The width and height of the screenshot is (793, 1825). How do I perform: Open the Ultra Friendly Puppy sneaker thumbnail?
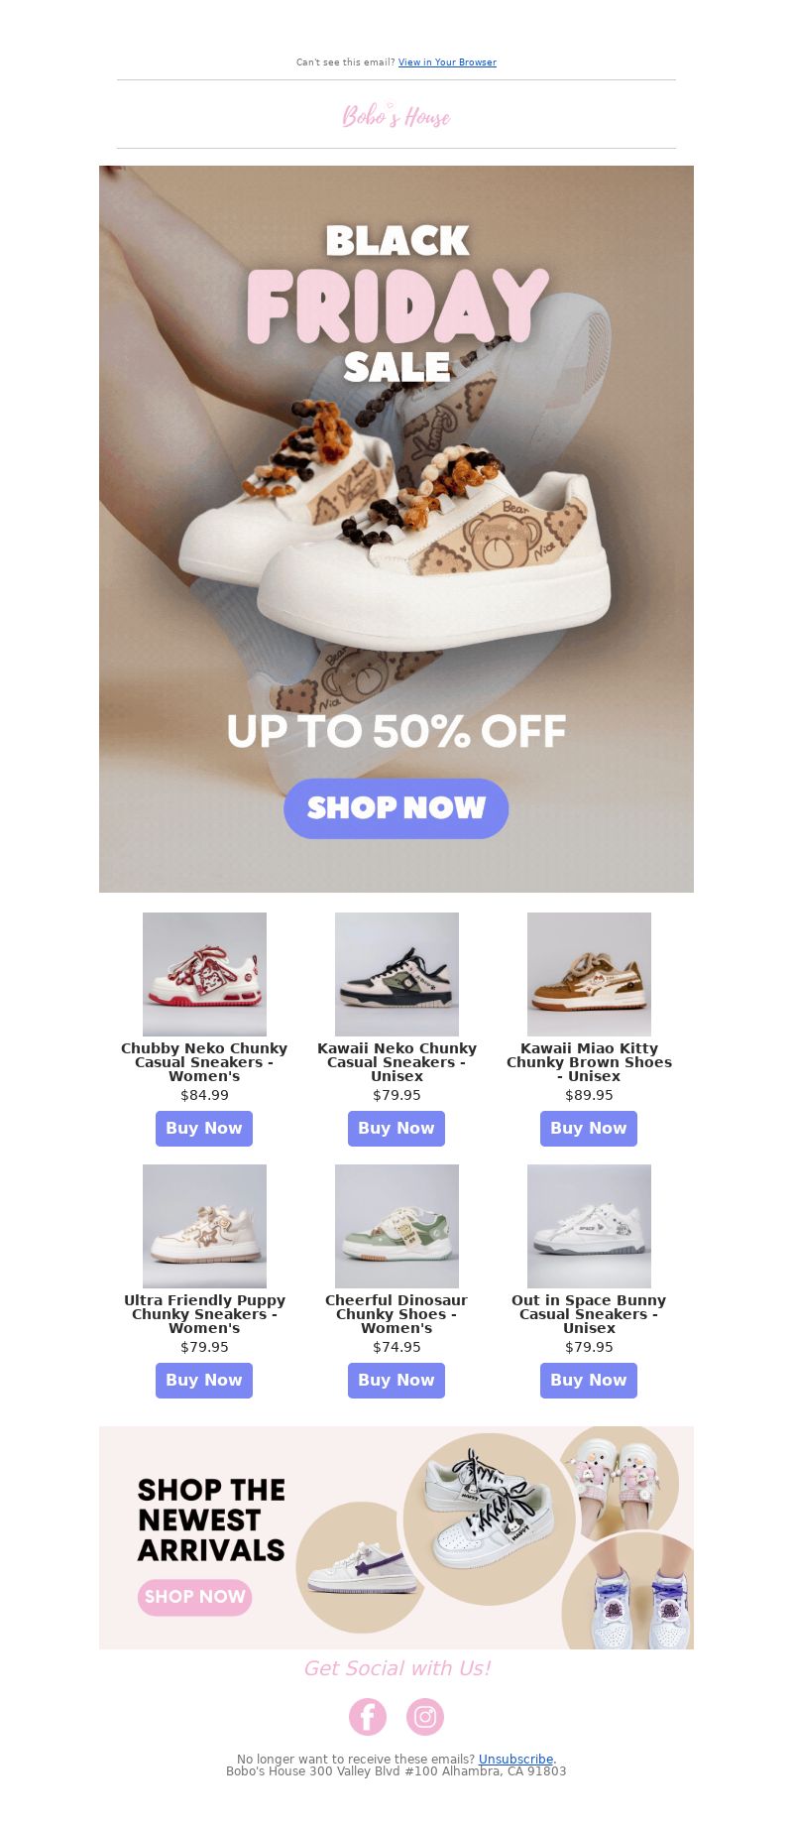pos(204,1226)
